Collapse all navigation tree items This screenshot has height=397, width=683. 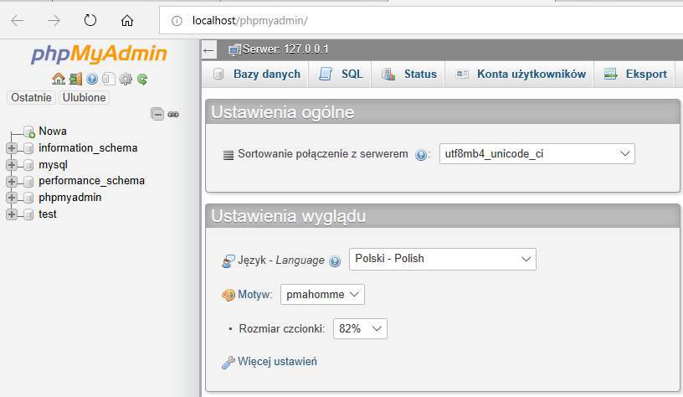click(x=157, y=114)
